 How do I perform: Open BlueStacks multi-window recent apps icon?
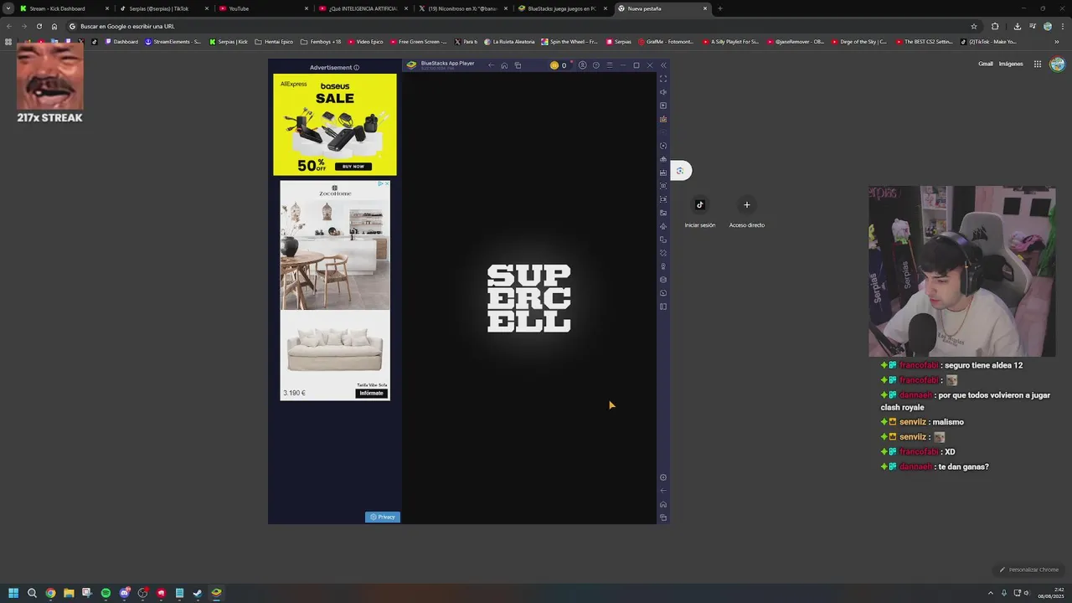518,65
